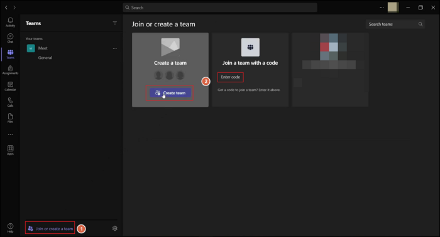Click the 'Join or create a team' heading
The width and height of the screenshot is (440, 237).
(163, 24)
